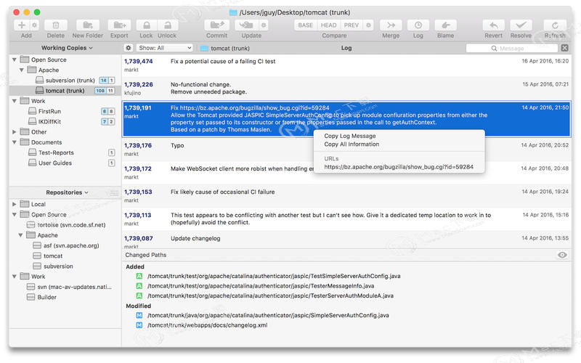Viewport: 581px width, 363px height.
Task: Open the Add options gear
Action: (34, 25)
